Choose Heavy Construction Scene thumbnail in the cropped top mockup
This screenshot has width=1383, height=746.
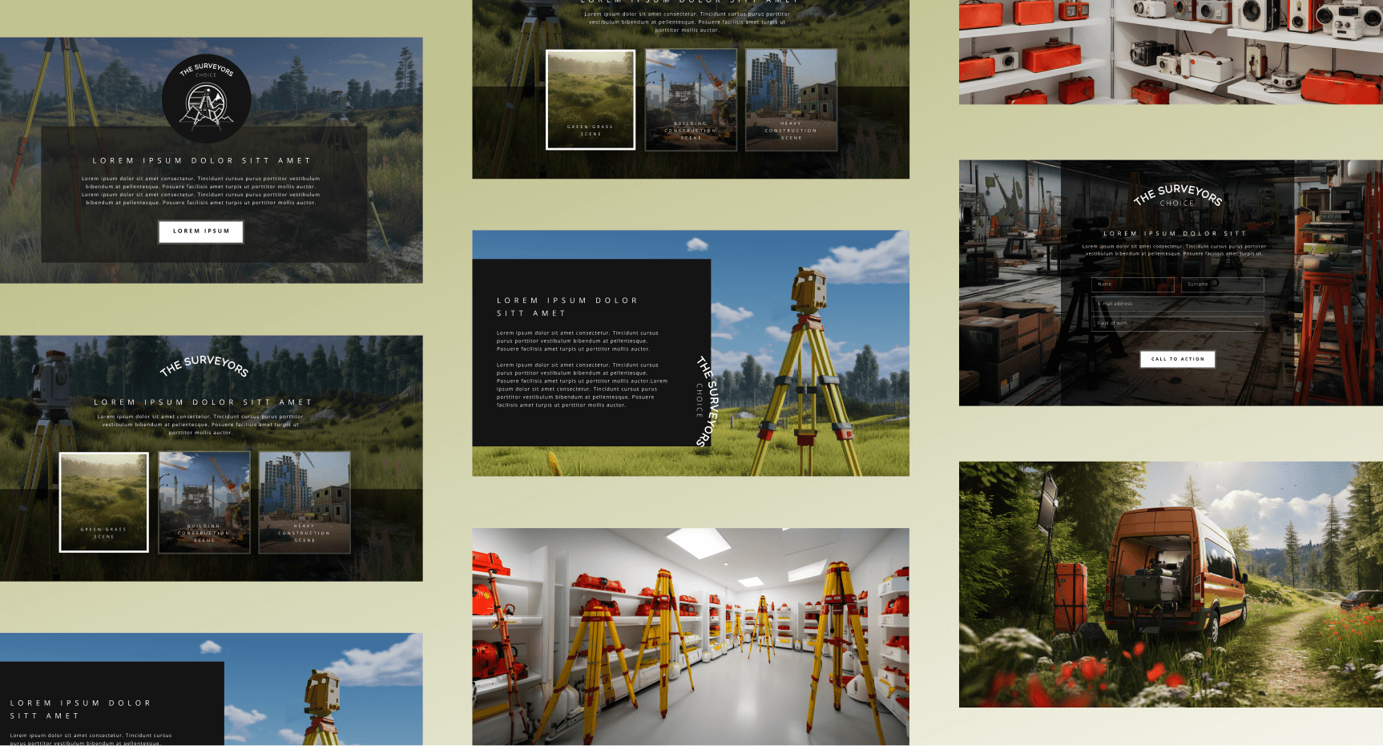791,99
